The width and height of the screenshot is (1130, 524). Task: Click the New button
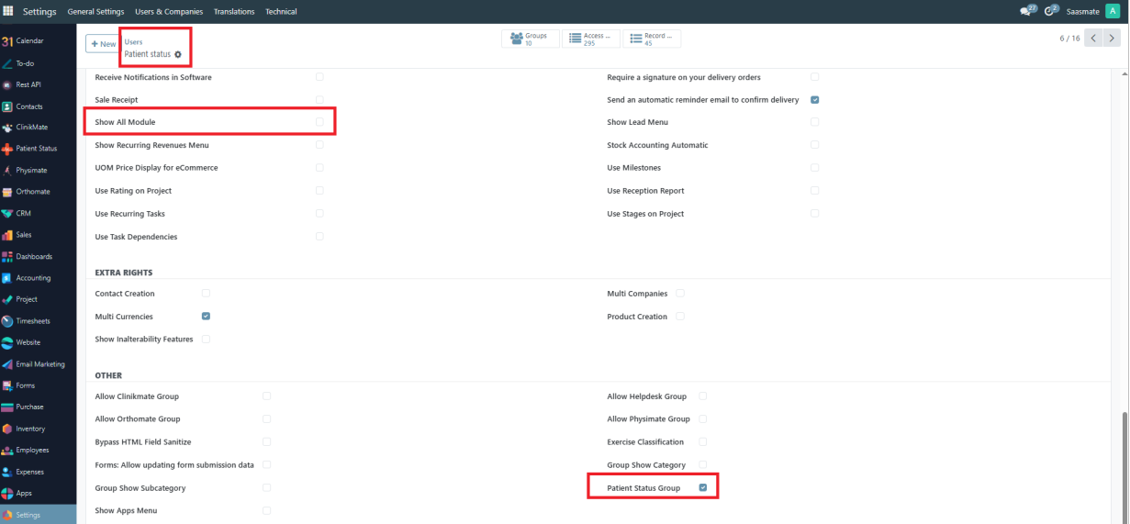[x=103, y=44]
